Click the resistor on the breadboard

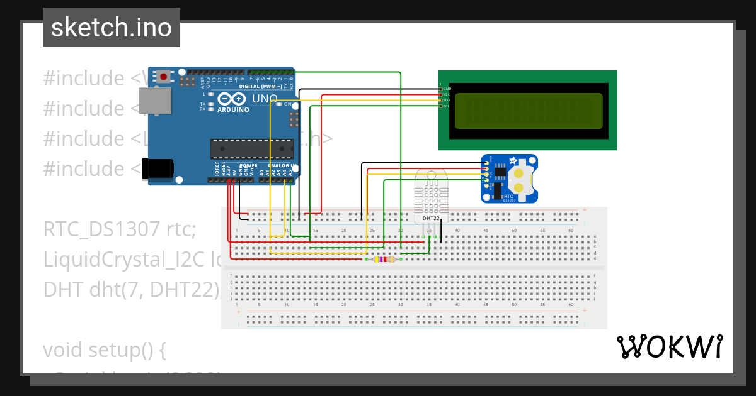click(x=383, y=258)
